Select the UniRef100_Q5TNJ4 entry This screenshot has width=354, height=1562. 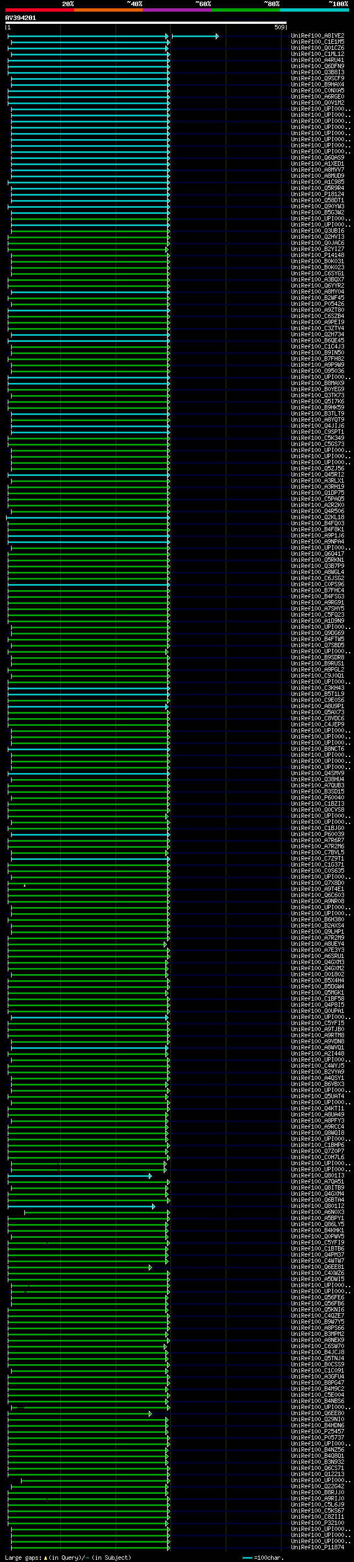coord(317,1358)
